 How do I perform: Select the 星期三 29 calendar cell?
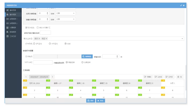(104, 83)
